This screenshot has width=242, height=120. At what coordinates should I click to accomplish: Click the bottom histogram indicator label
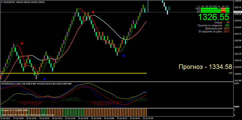pyautogui.click(x=15, y=110)
